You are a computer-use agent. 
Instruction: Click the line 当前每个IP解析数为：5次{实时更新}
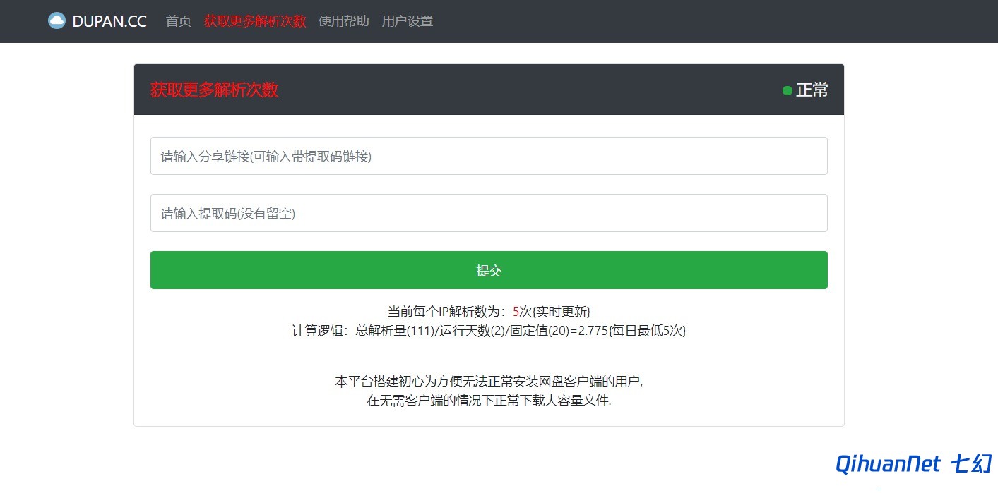(489, 311)
